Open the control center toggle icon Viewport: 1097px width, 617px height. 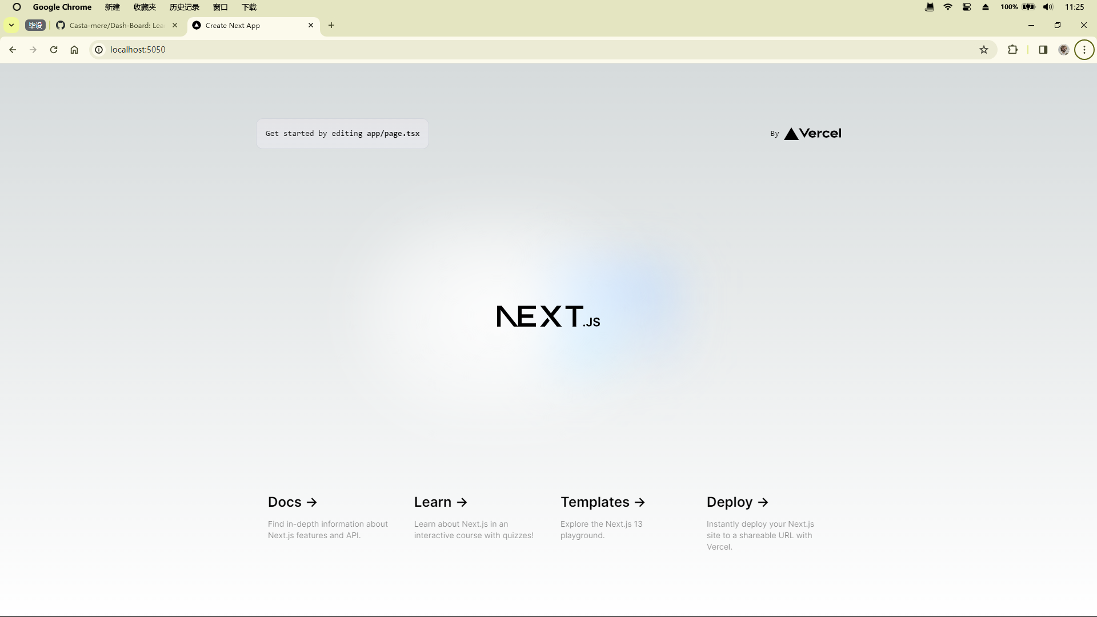click(x=967, y=7)
